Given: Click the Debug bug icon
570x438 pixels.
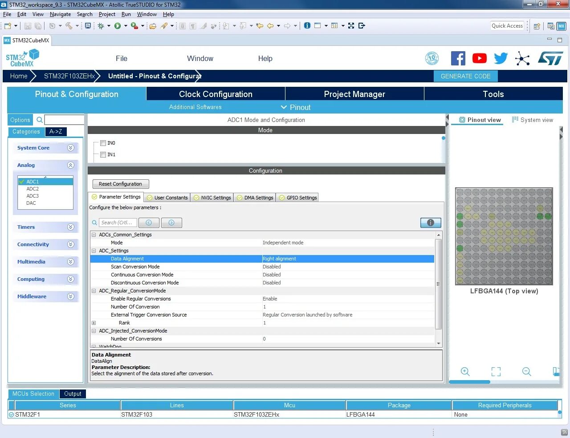Looking at the screenshot, I should click(x=101, y=26).
